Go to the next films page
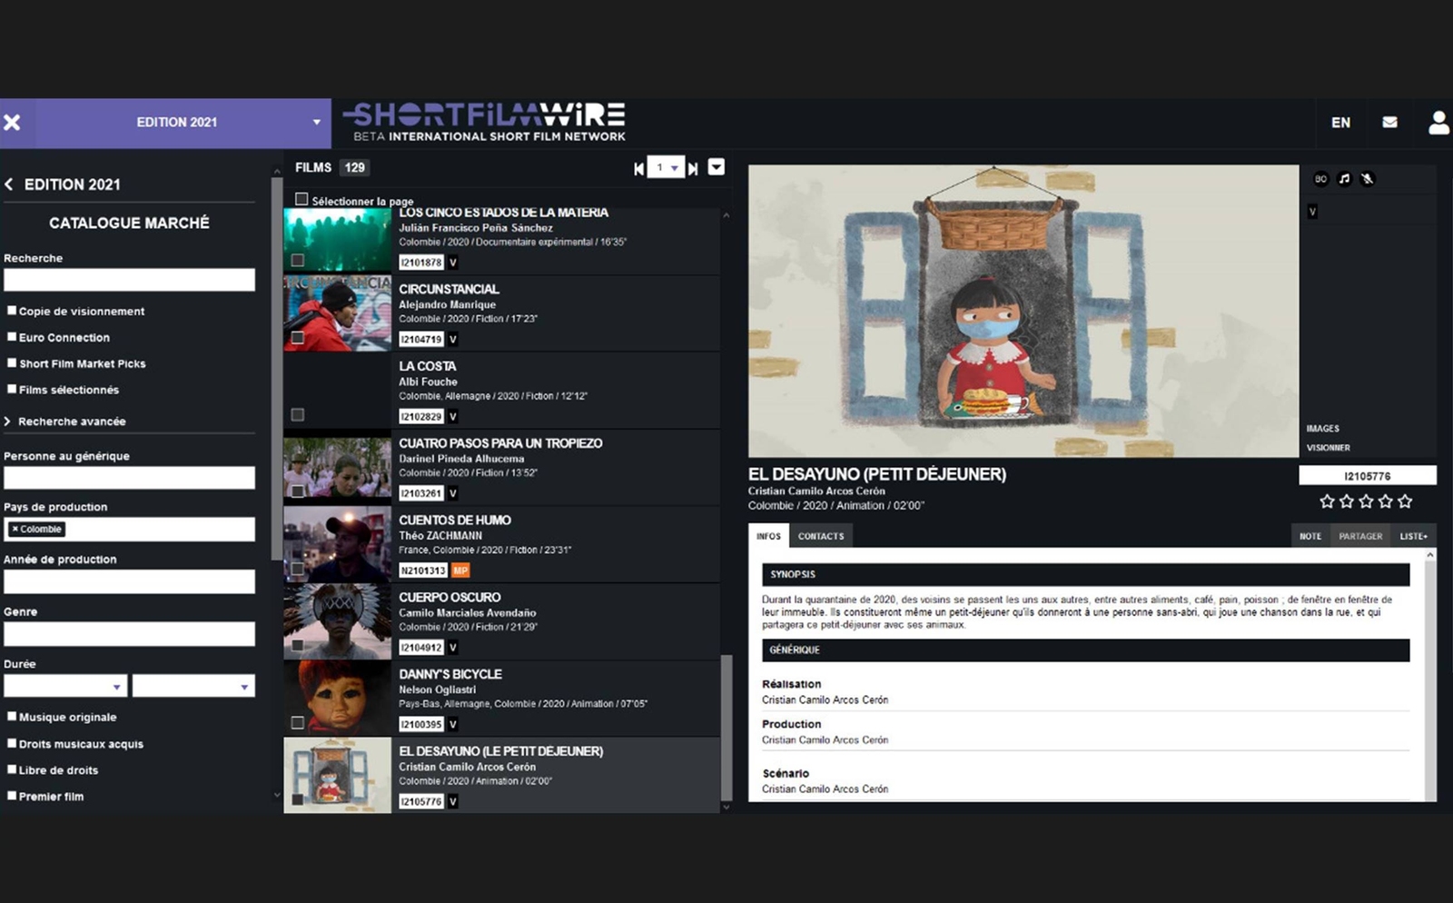Screen dimensions: 1453x903 pyautogui.click(x=693, y=168)
